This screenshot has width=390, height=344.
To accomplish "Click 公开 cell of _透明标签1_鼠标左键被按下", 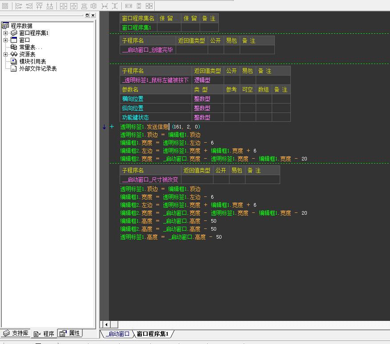I will (x=232, y=80).
